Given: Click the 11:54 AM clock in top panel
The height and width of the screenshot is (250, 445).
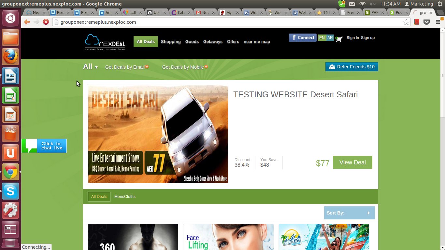Looking at the screenshot, I should 390,4.
